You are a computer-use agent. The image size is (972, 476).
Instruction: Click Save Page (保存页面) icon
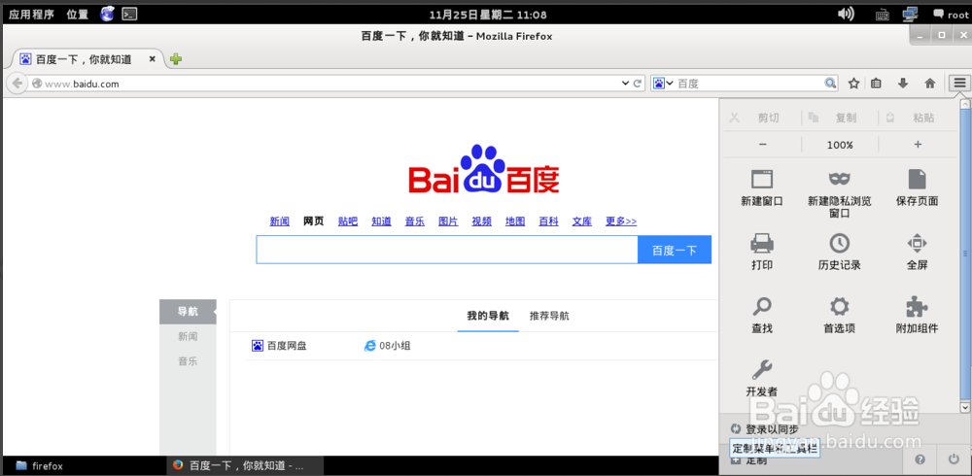(917, 179)
